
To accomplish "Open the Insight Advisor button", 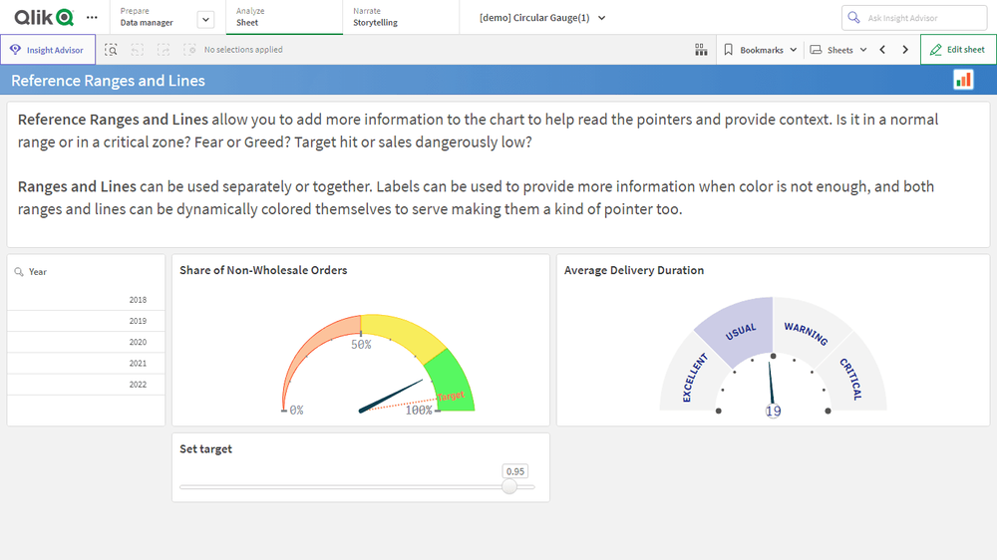I will [48, 50].
